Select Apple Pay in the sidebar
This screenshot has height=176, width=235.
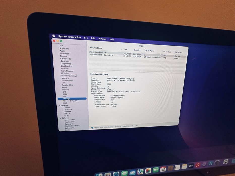point(64,49)
